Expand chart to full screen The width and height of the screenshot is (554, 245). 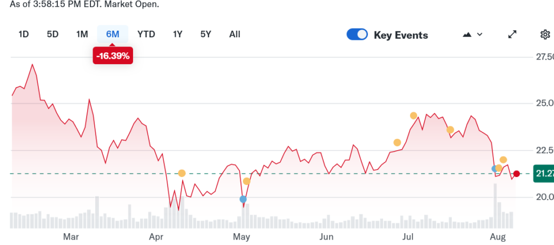tap(512, 35)
